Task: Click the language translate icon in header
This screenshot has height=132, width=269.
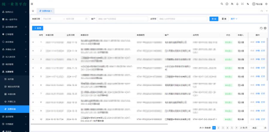Action: click(x=247, y=4)
